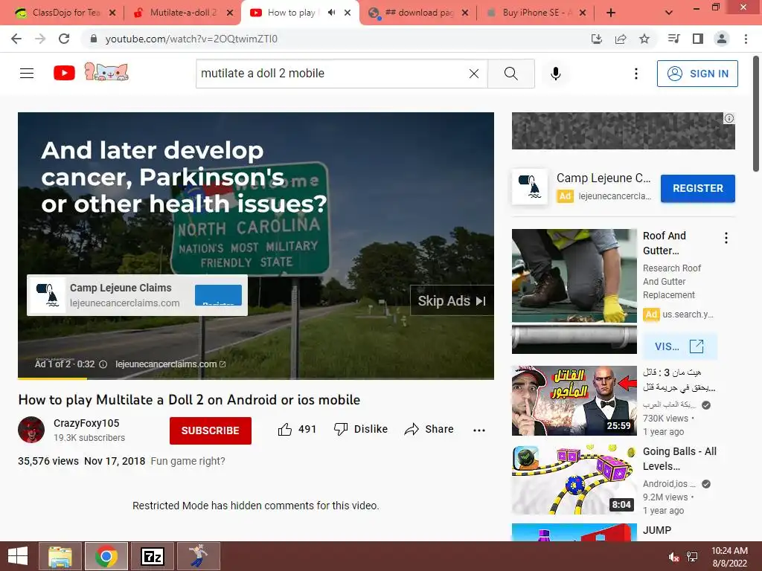Skip the video ad
762x571 pixels.
[x=452, y=301]
